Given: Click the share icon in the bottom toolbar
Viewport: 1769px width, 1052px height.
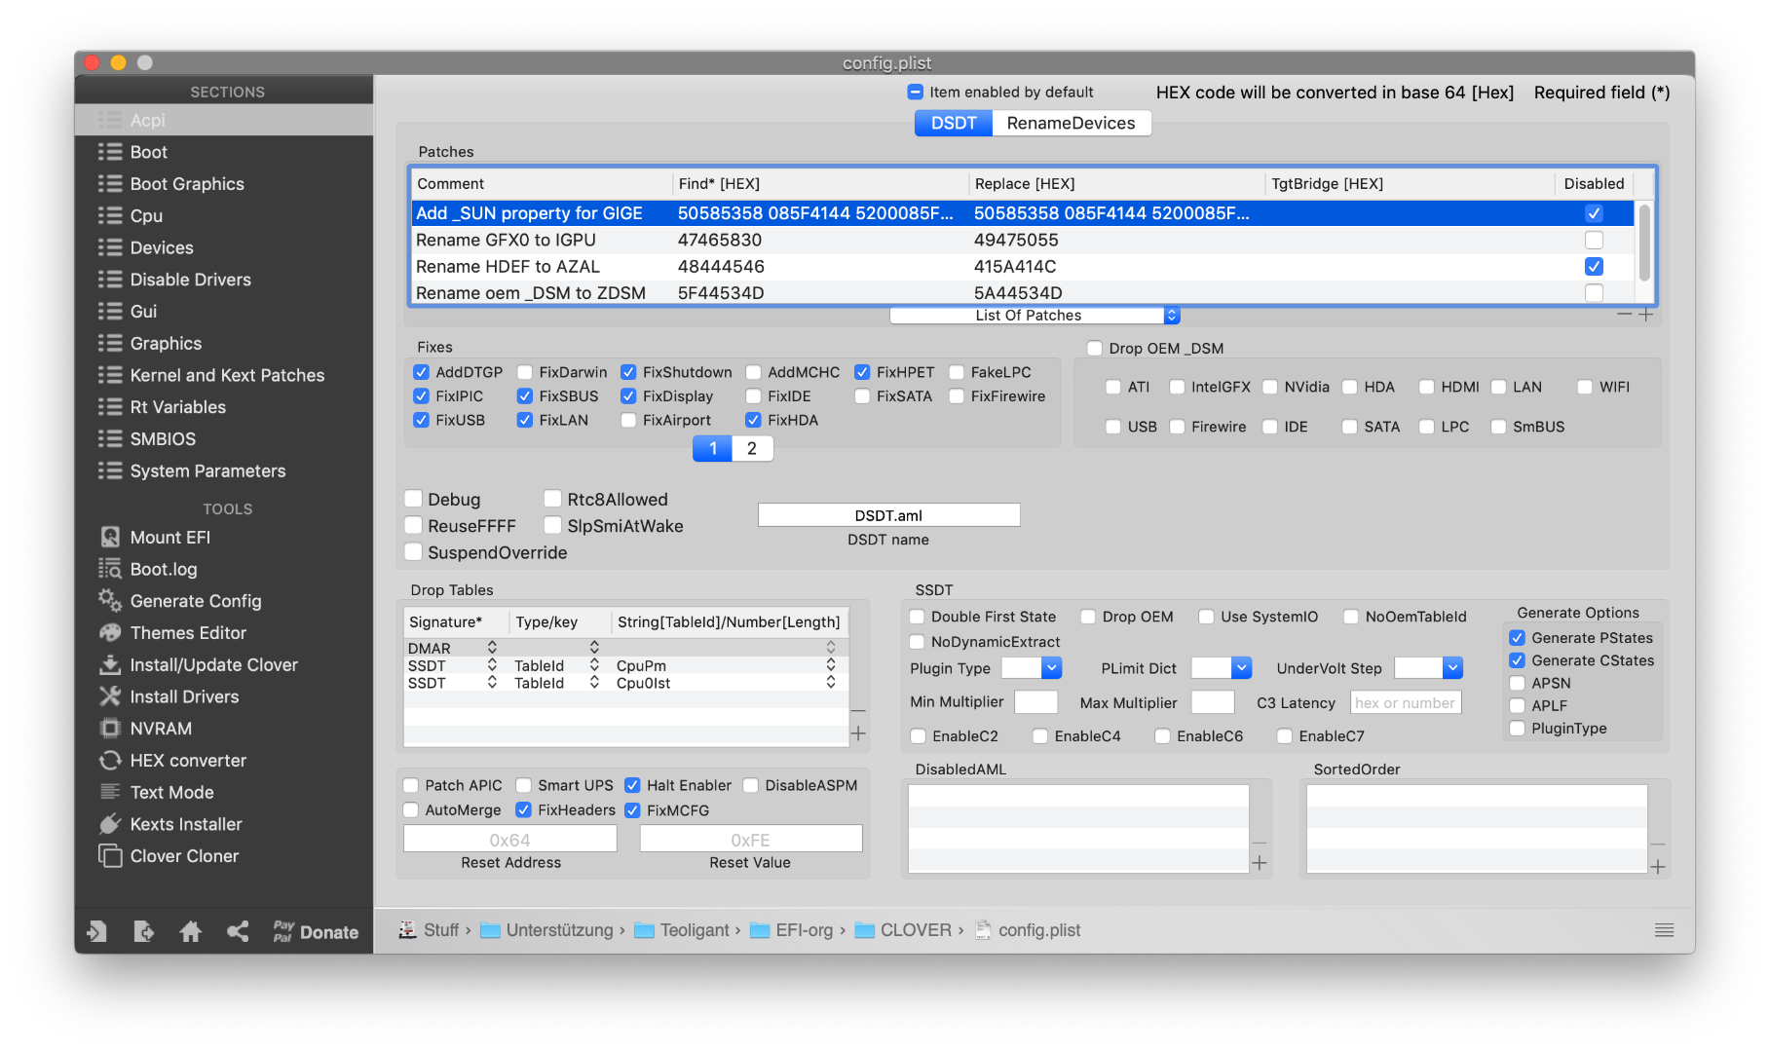Looking at the screenshot, I should (x=238, y=931).
